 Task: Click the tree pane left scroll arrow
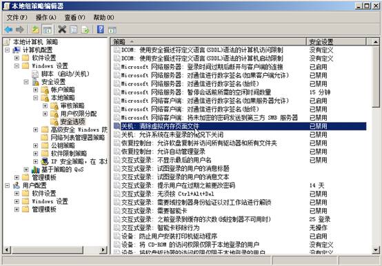(7, 249)
